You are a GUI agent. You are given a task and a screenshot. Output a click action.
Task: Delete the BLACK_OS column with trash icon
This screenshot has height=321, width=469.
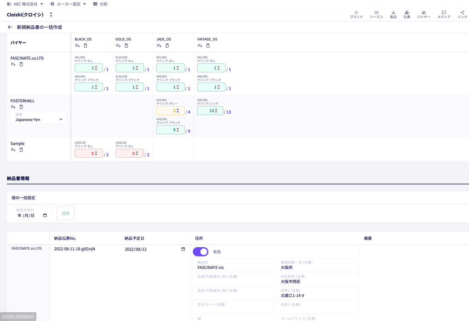(x=86, y=46)
